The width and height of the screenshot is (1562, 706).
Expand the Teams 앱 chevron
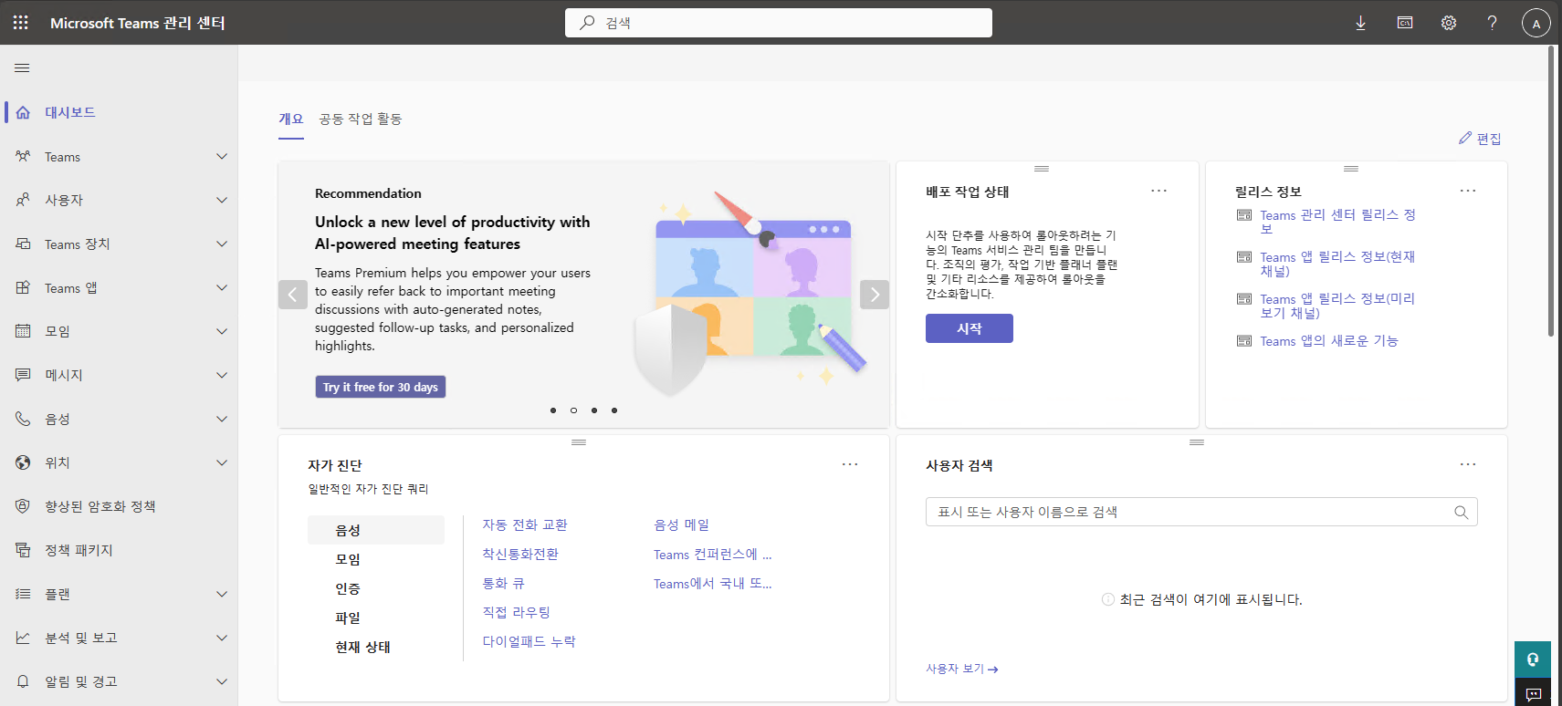[222, 287]
